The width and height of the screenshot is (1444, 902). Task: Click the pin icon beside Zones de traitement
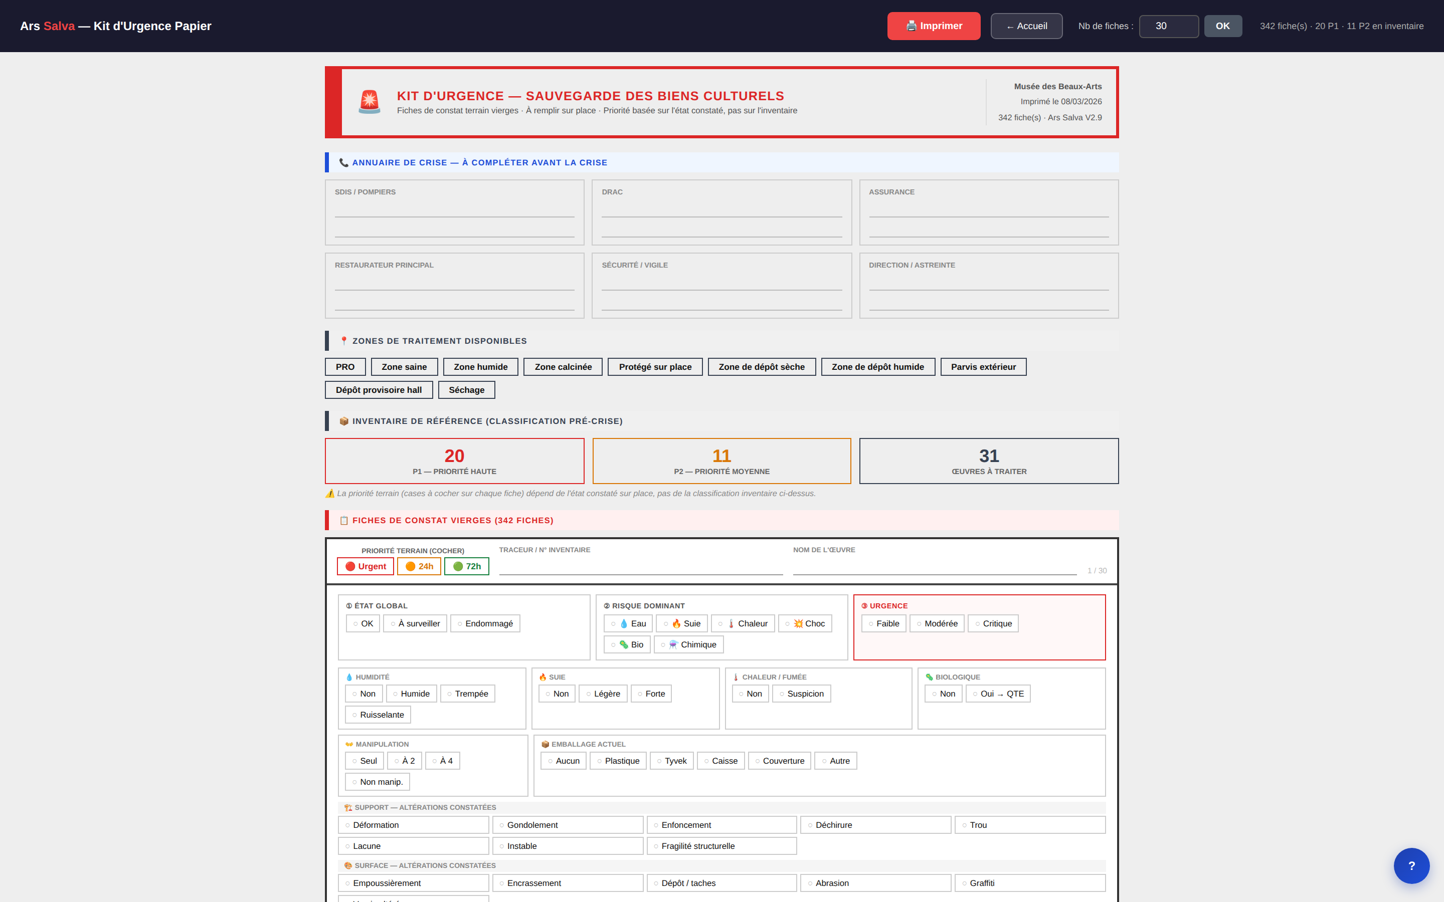click(343, 341)
